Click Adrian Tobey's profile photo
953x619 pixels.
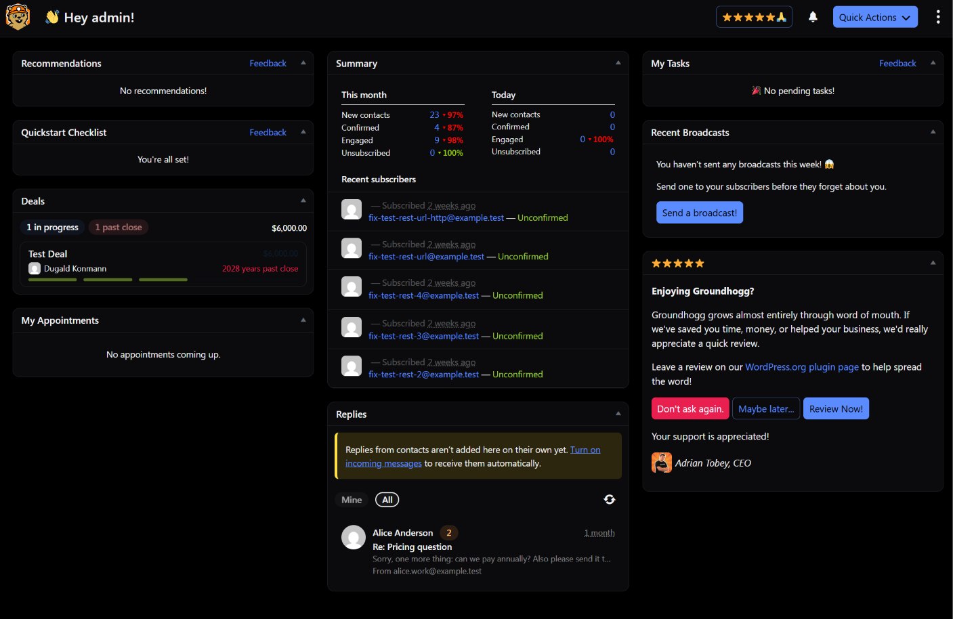tap(662, 463)
